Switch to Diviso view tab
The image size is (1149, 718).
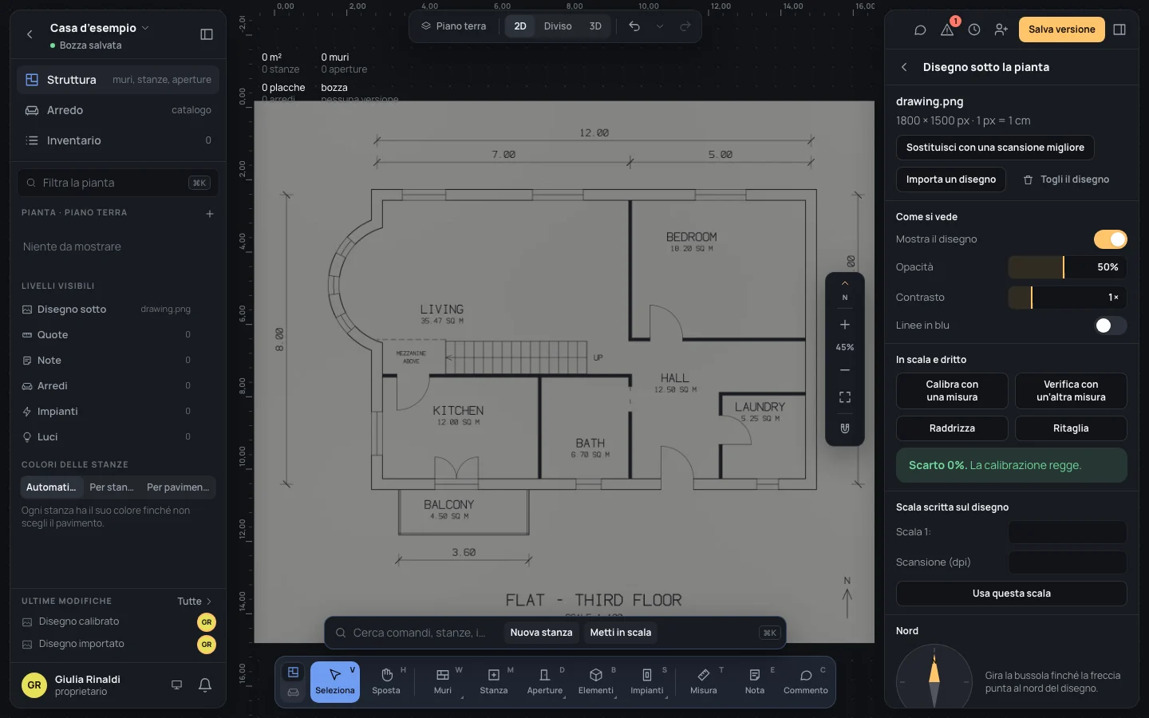[558, 26]
